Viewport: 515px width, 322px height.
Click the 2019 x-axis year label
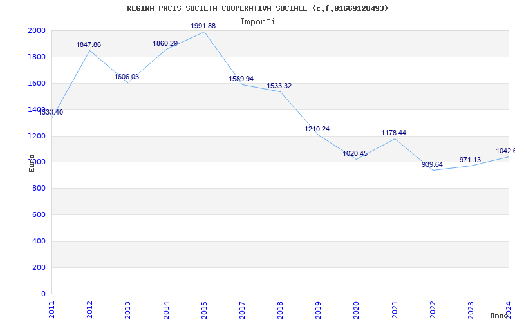pyautogui.click(x=318, y=310)
